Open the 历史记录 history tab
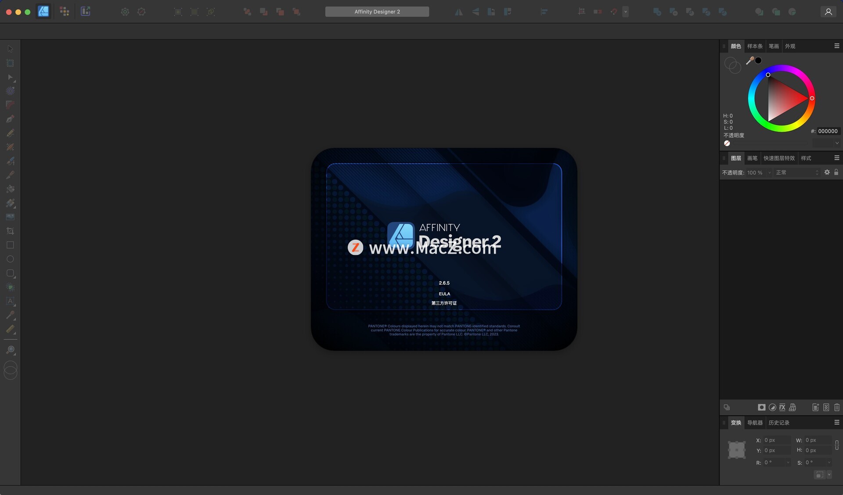 (778, 423)
